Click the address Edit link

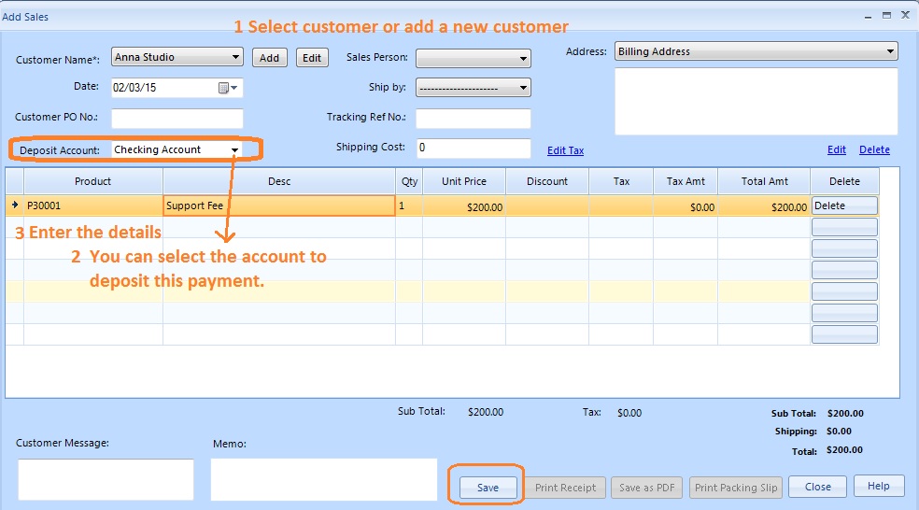click(837, 149)
